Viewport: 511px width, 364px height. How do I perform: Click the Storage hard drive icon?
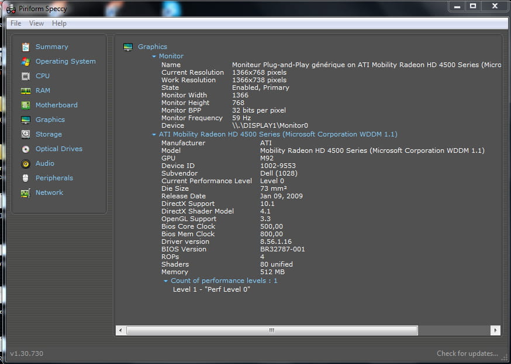click(25, 134)
